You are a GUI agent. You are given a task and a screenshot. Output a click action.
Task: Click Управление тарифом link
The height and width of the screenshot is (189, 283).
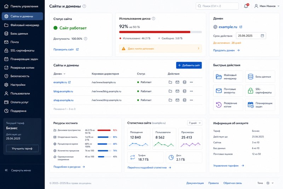coord(229,166)
